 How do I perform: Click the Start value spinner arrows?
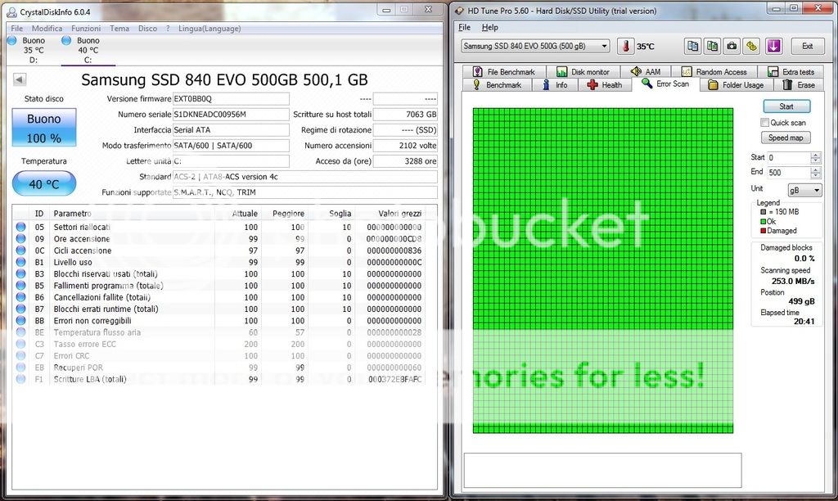click(815, 157)
